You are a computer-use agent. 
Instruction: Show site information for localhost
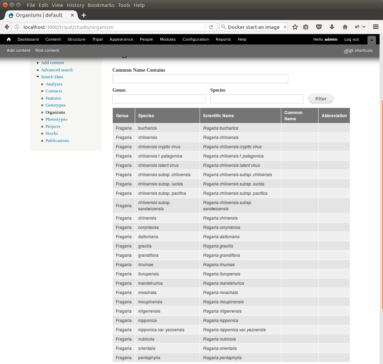pyautogui.click(x=17, y=27)
